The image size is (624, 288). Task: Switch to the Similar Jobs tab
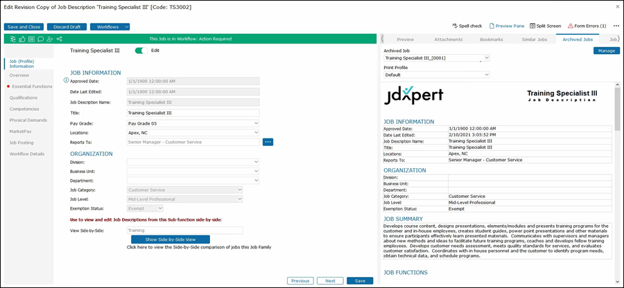pyautogui.click(x=532, y=39)
